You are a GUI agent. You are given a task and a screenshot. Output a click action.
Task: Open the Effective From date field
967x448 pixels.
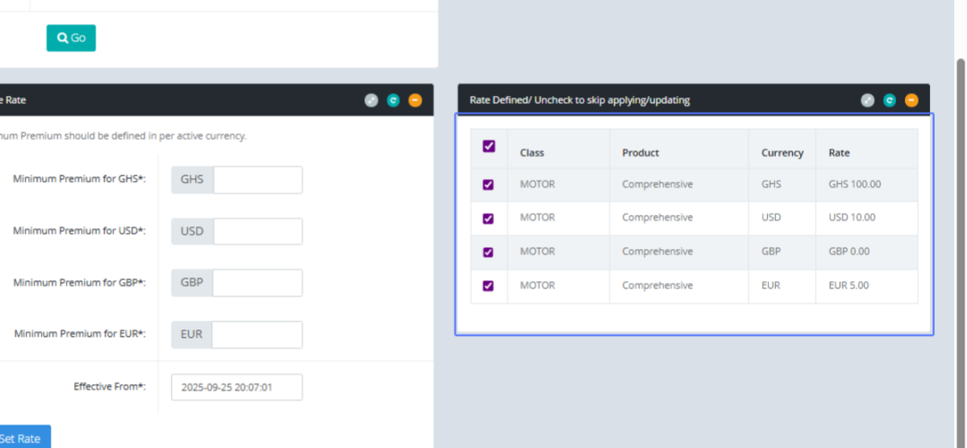point(237,388)
